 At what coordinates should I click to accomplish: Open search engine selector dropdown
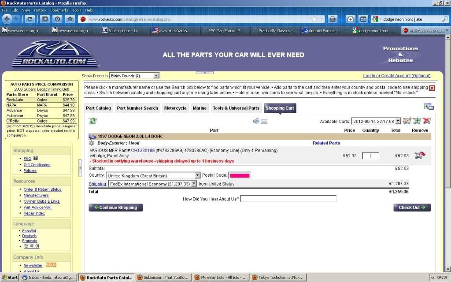coord(377,19)
